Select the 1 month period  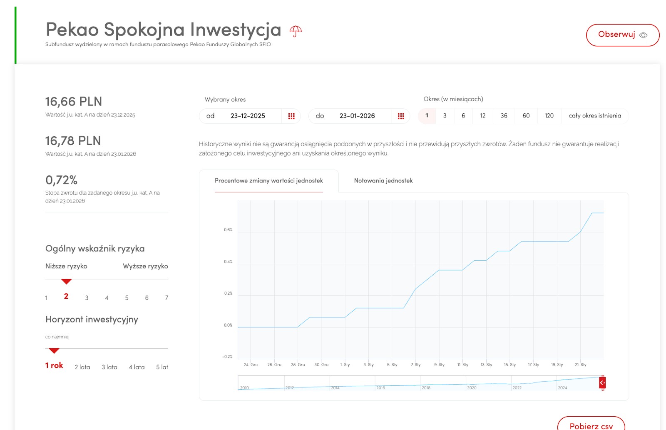[427, 116]
